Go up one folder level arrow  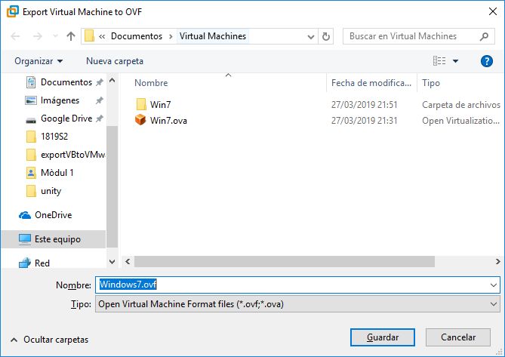click(71, 36)
